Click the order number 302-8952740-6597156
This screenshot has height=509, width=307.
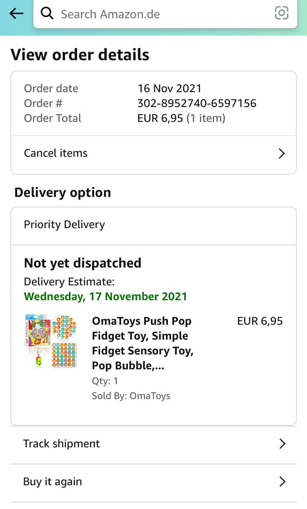click(197, 103)
